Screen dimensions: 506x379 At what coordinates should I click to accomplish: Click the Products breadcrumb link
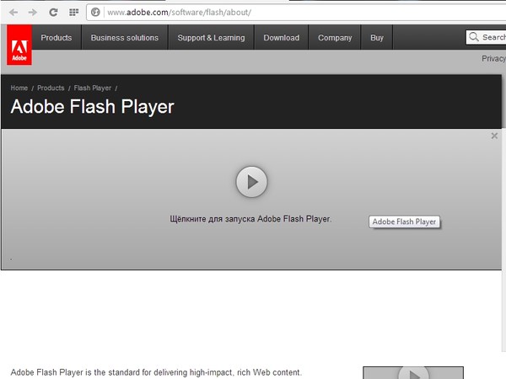(x=51, y=88)
